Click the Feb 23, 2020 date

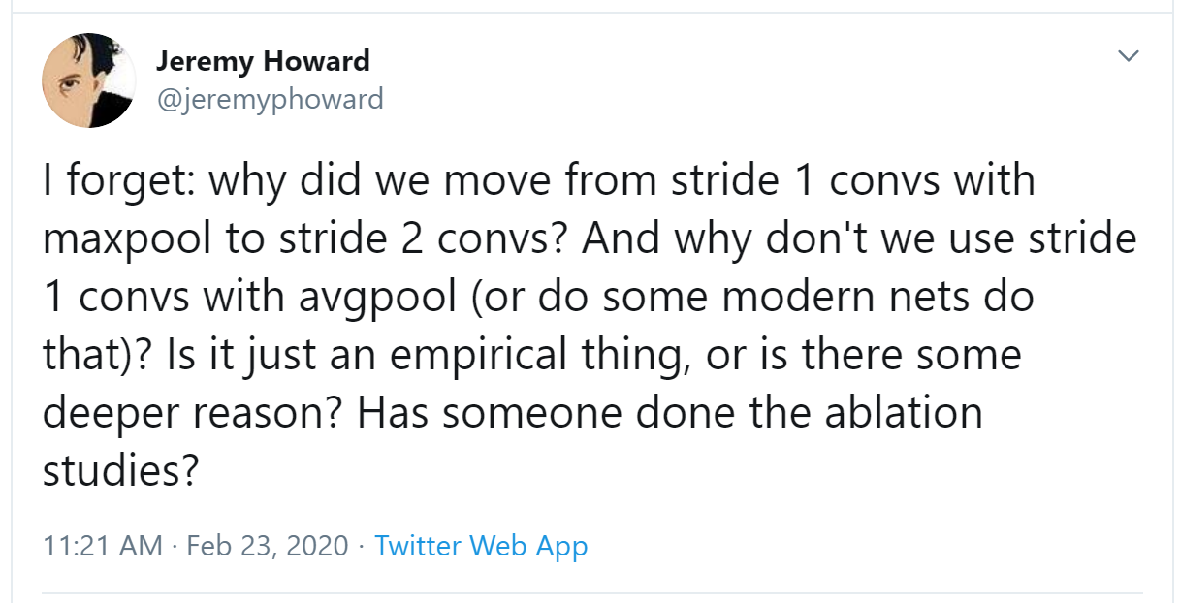coord(267,546)
